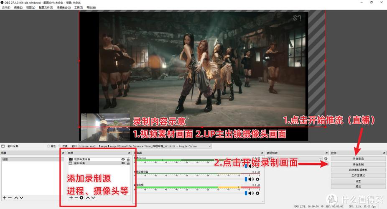This screenshot has height=209, width=387.
Task: Mute the 视频采集设备 audio channel
Action: pos(251,179)
